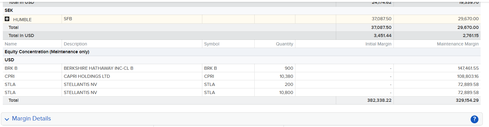The height and width of the screenshot is (127, 489).
Task: Click the Description column header
Action: point(75,44)
